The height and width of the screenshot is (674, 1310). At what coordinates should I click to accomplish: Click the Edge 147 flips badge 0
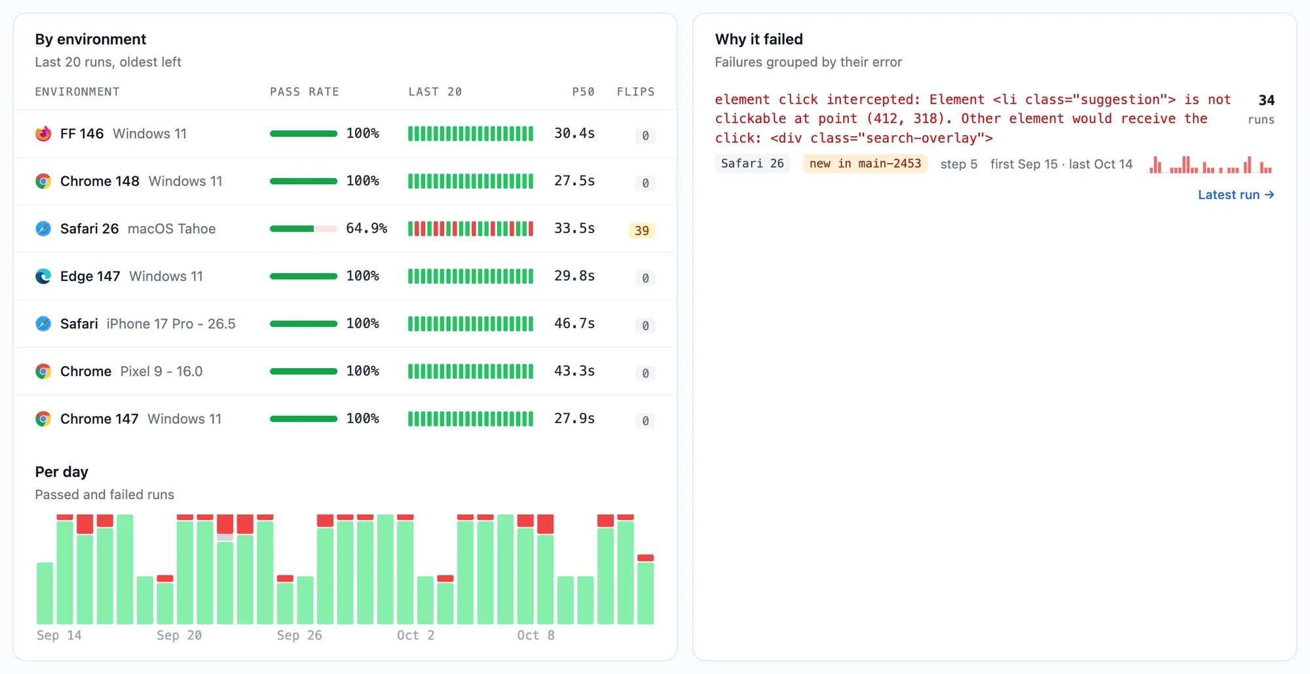point(645,278)
